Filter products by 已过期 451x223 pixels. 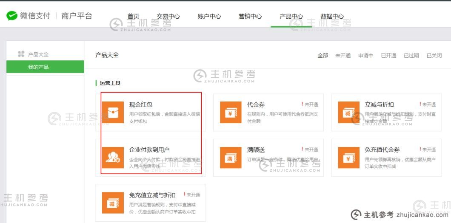click(x=411, y=56)
